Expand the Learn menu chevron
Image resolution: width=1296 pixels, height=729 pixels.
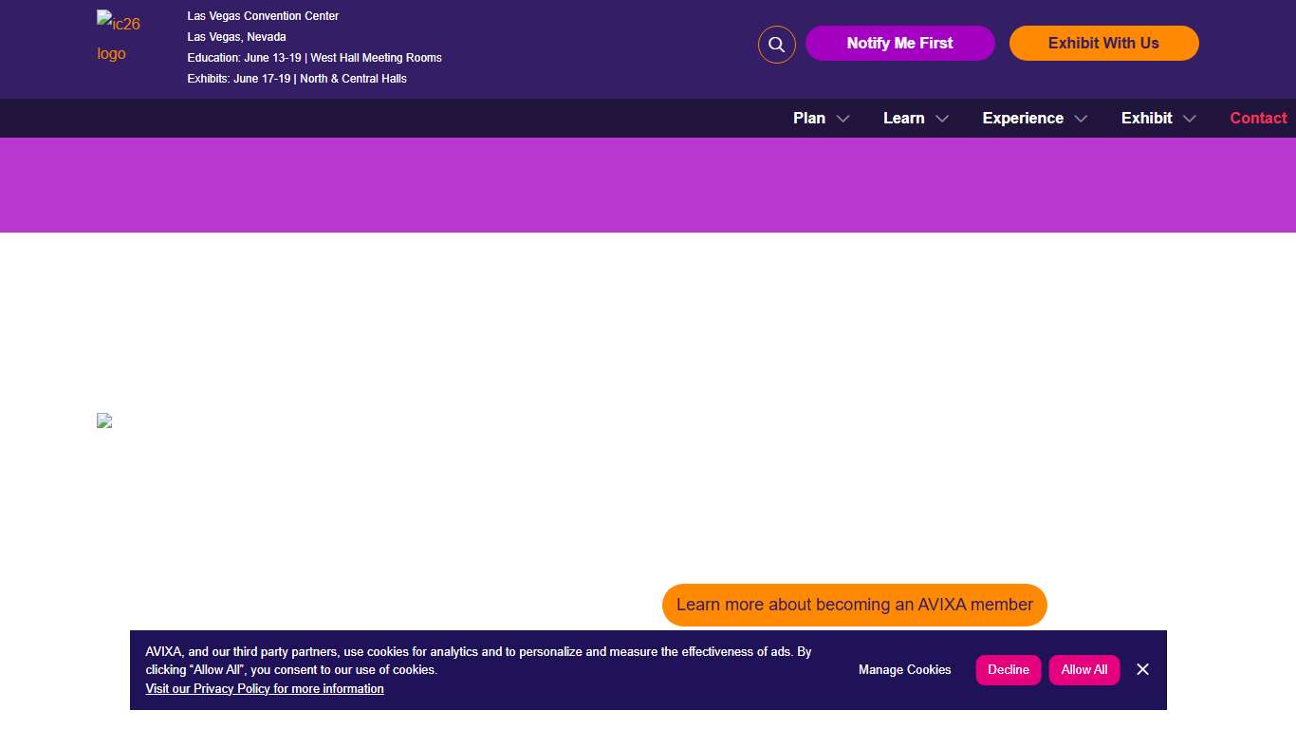click(x=942, y=119)
